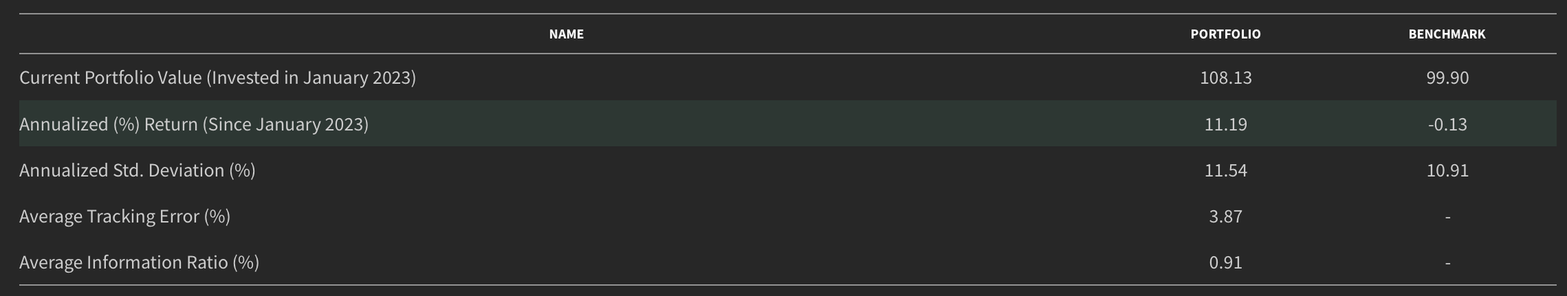The width and height of the screenshot is (1567, 296).
Task: Click the benchmark dash for Average Information Ratio
Action: (1447, 264)
